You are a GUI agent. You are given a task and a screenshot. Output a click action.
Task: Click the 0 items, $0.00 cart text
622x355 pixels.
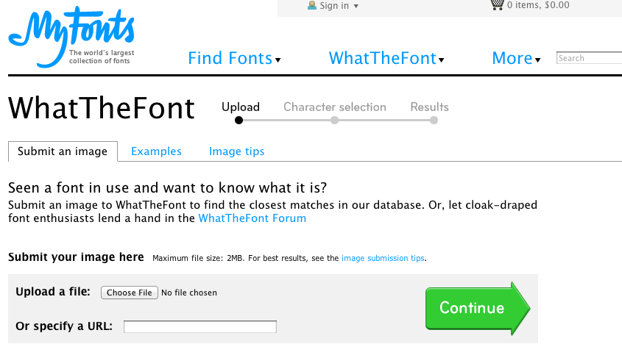click(538, 5)
